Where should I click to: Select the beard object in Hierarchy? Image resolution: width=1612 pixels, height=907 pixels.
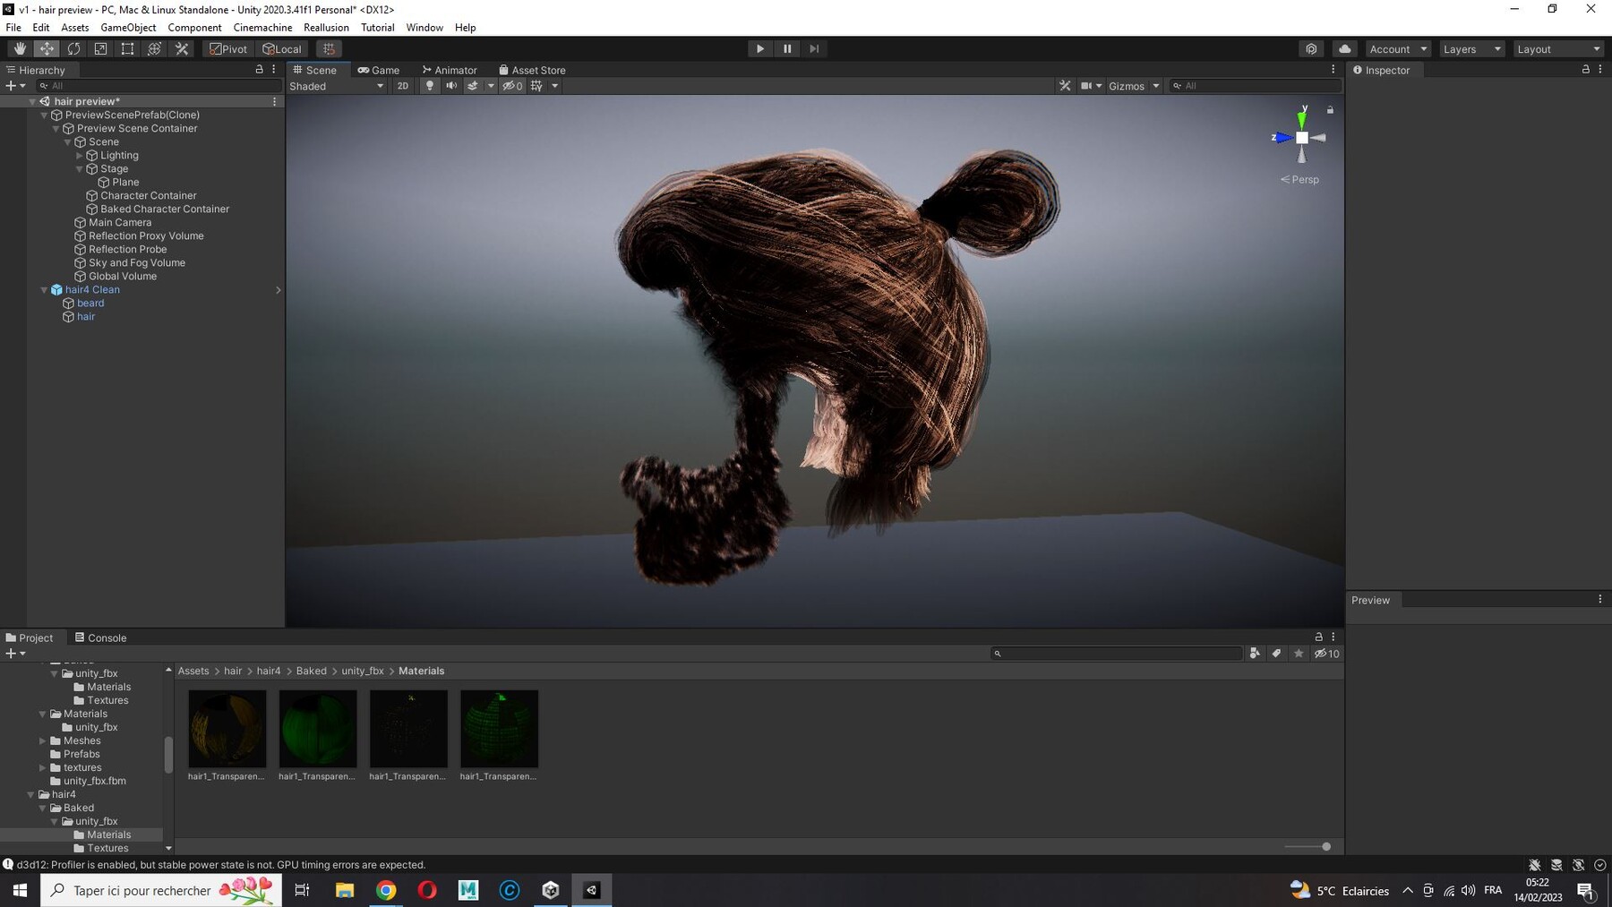tap(90, 304)
